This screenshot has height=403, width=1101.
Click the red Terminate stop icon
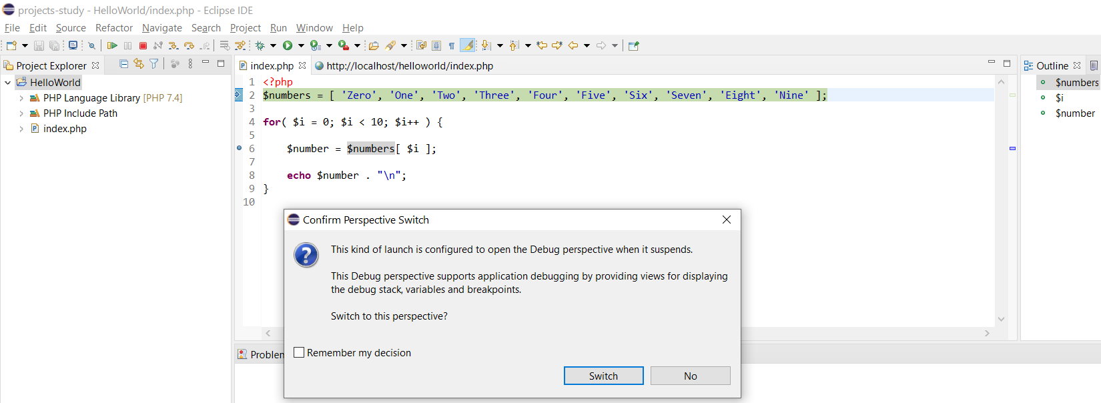pyautogui.click(x=143, y=45)
